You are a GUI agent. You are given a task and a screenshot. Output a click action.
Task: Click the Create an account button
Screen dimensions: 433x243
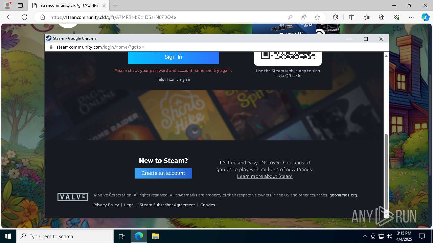click(x=163, y=173)
